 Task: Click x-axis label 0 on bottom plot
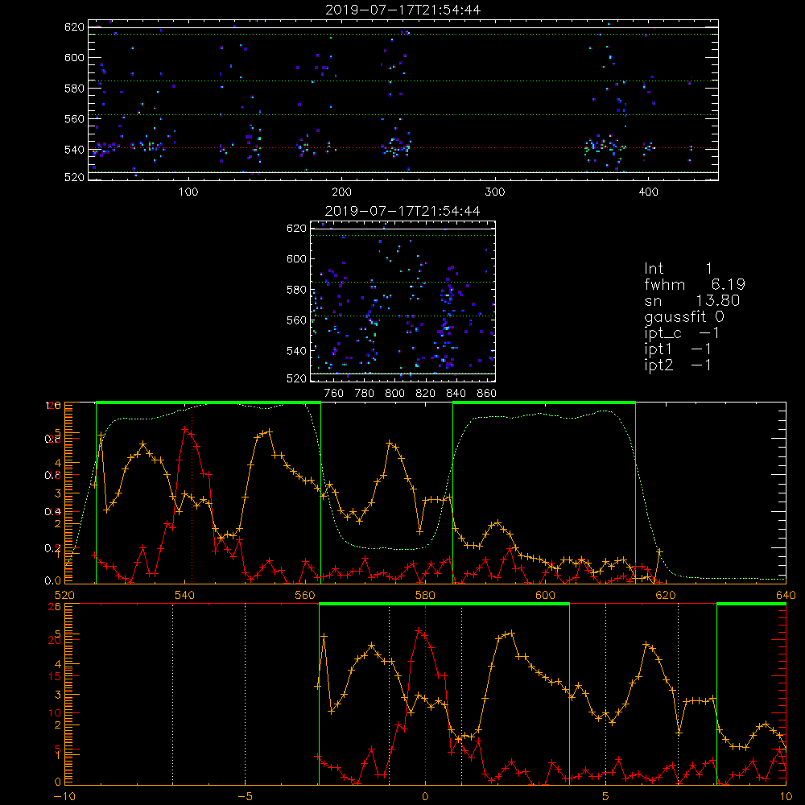(x=425, y=796)
